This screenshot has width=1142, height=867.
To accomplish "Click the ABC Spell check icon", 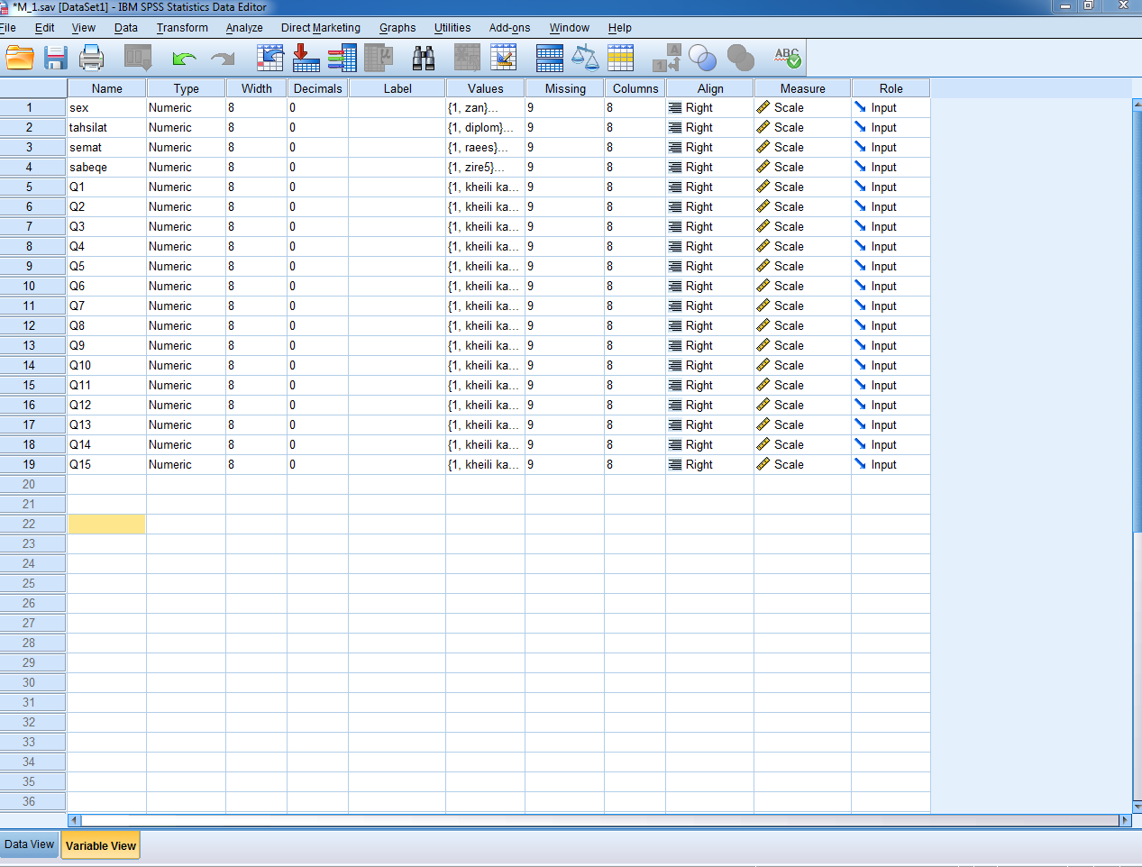I will [x=787, y=59].
